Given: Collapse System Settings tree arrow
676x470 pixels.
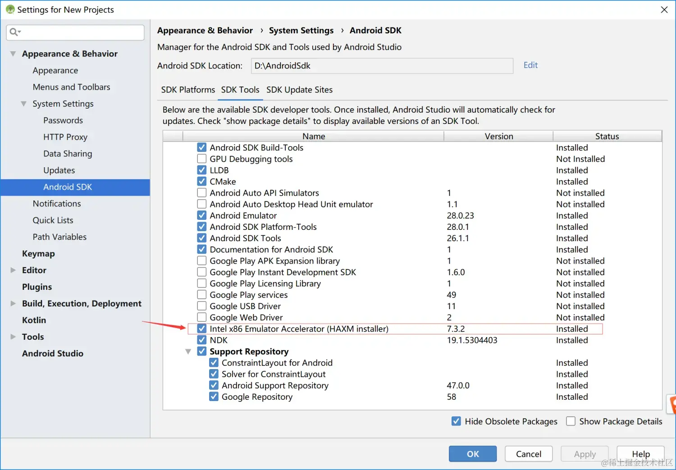Looking at the screenshot, I should click(x=23, y=104).
